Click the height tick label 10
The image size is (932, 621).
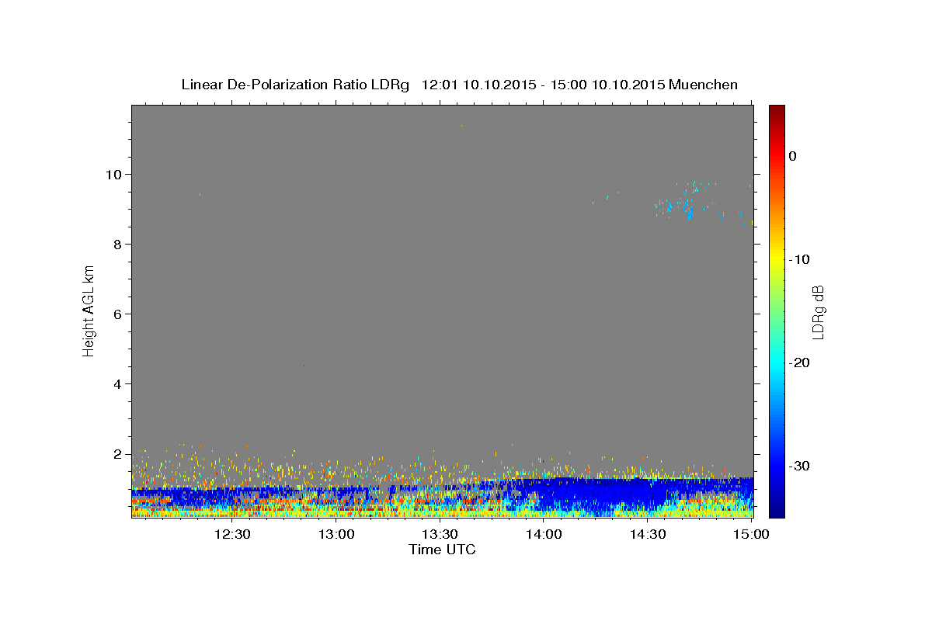116,174
